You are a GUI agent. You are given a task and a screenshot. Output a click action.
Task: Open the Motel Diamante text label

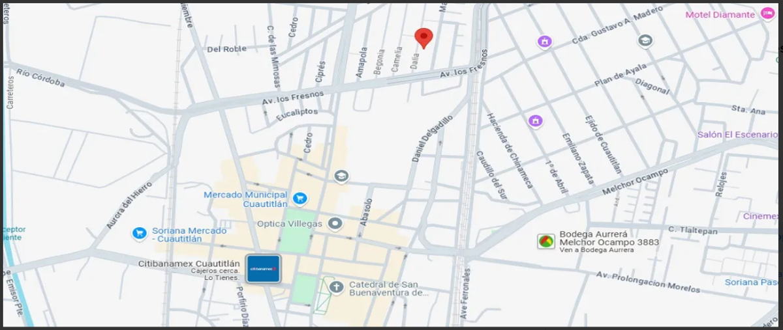point(720,15)
